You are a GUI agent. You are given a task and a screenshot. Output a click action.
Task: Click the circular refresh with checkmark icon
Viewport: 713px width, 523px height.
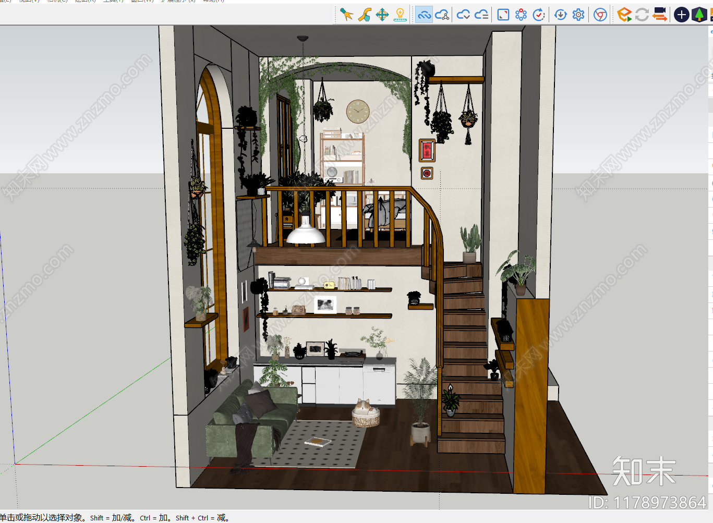539,15
